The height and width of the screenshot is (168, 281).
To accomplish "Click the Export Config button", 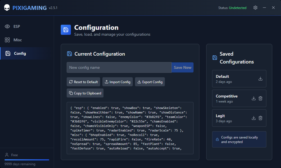I will 150,82.
